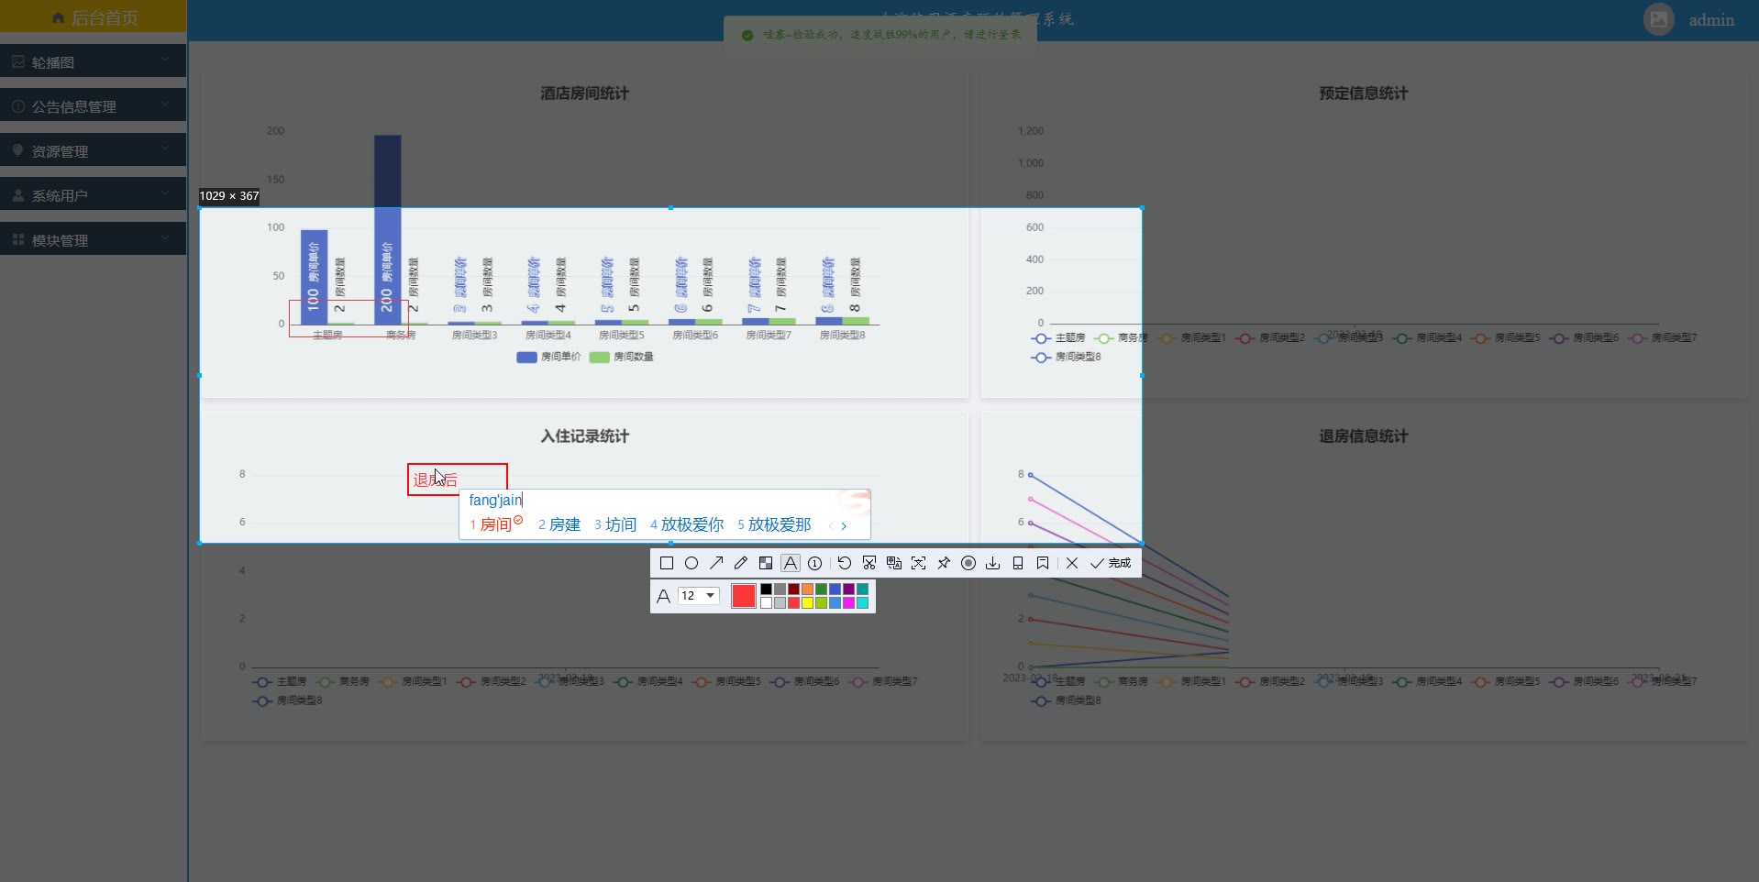The image size is (1759, 882).
Task: Open 后台首页 home tab
Action: point(94,17)
